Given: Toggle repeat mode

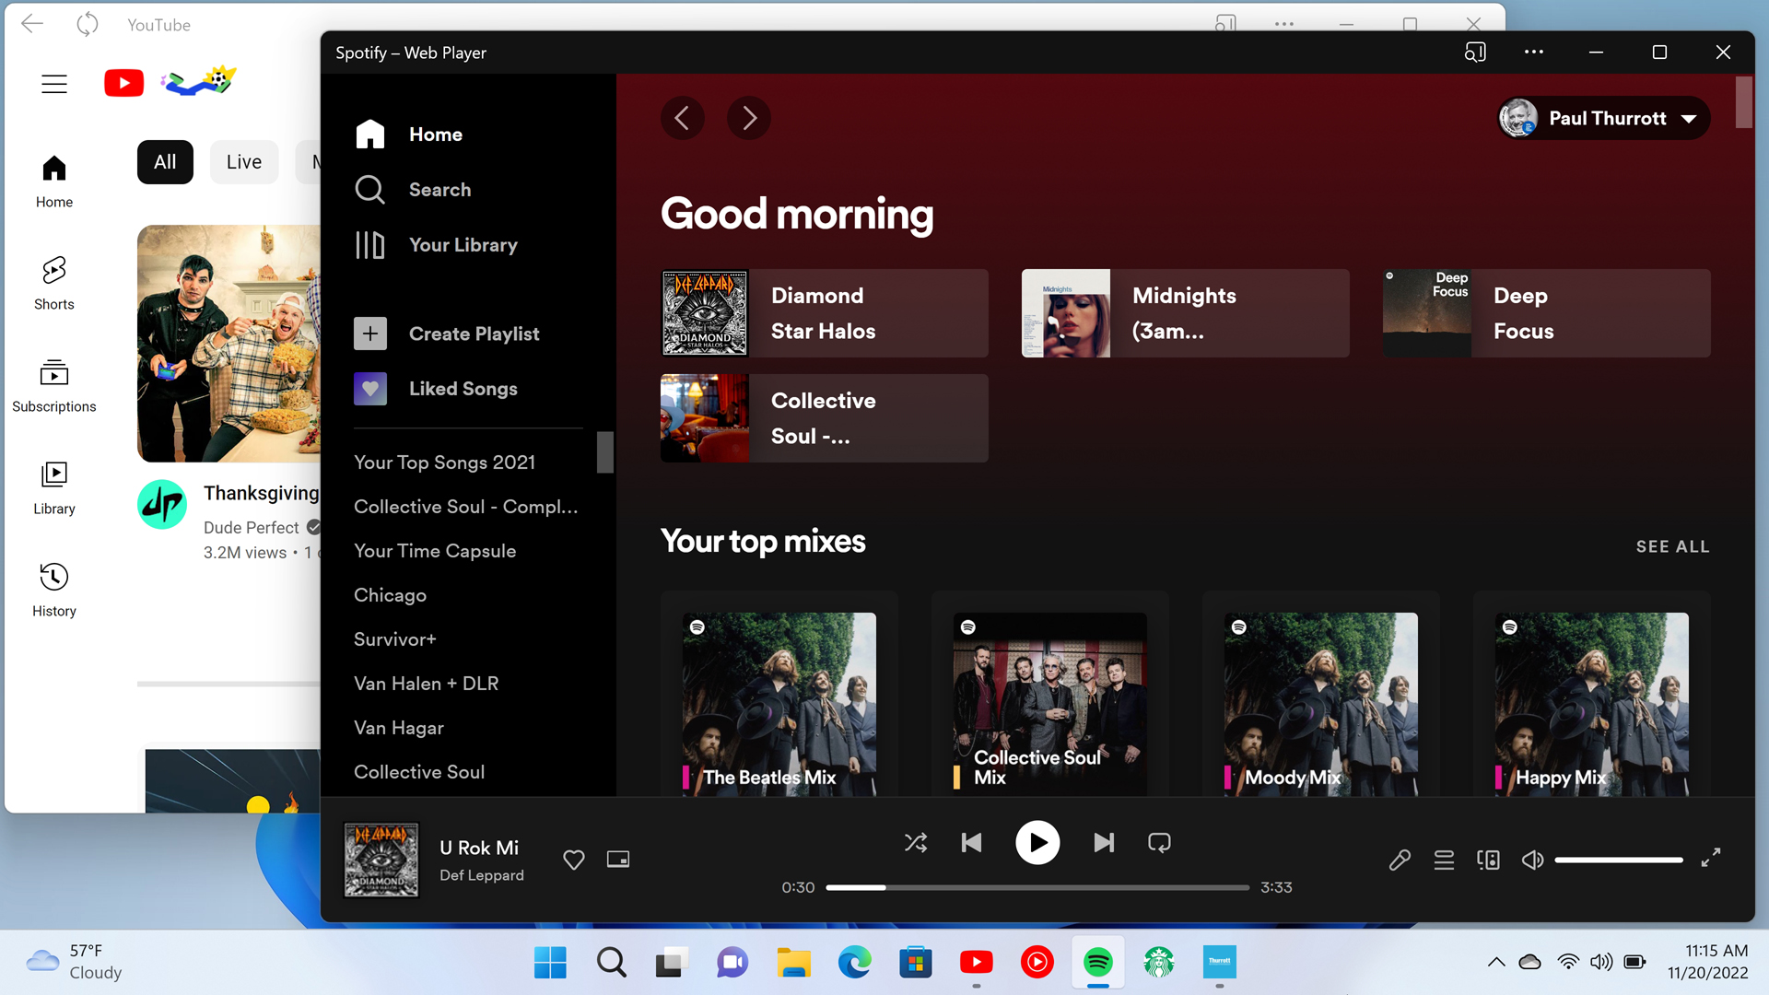Looking at the screenshot, I should point(1159,843).
